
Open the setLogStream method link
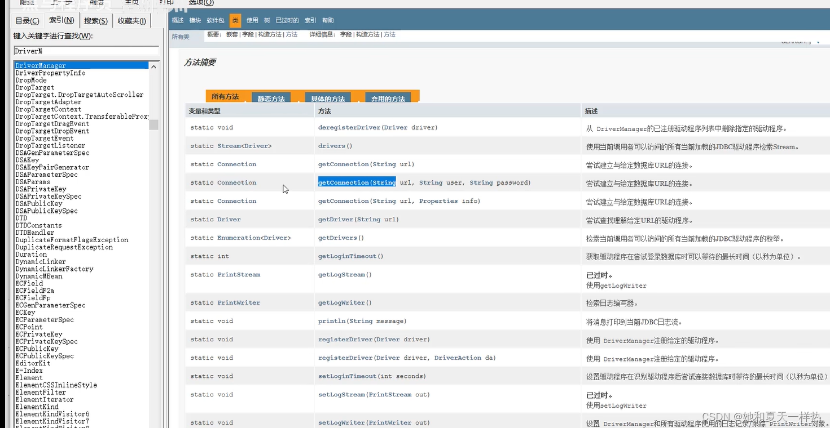(341, 395)
